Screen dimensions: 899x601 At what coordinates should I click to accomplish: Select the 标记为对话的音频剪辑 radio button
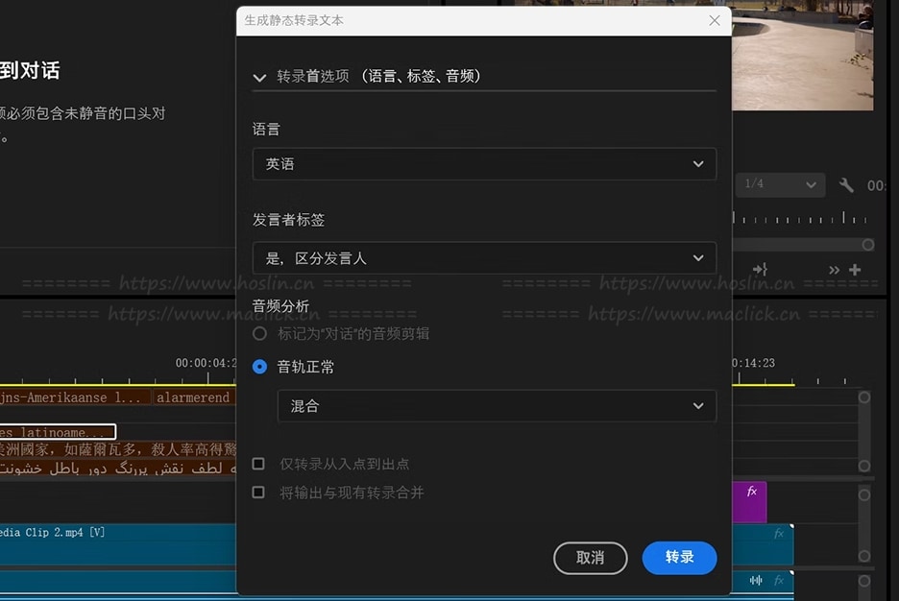point(259,333)
